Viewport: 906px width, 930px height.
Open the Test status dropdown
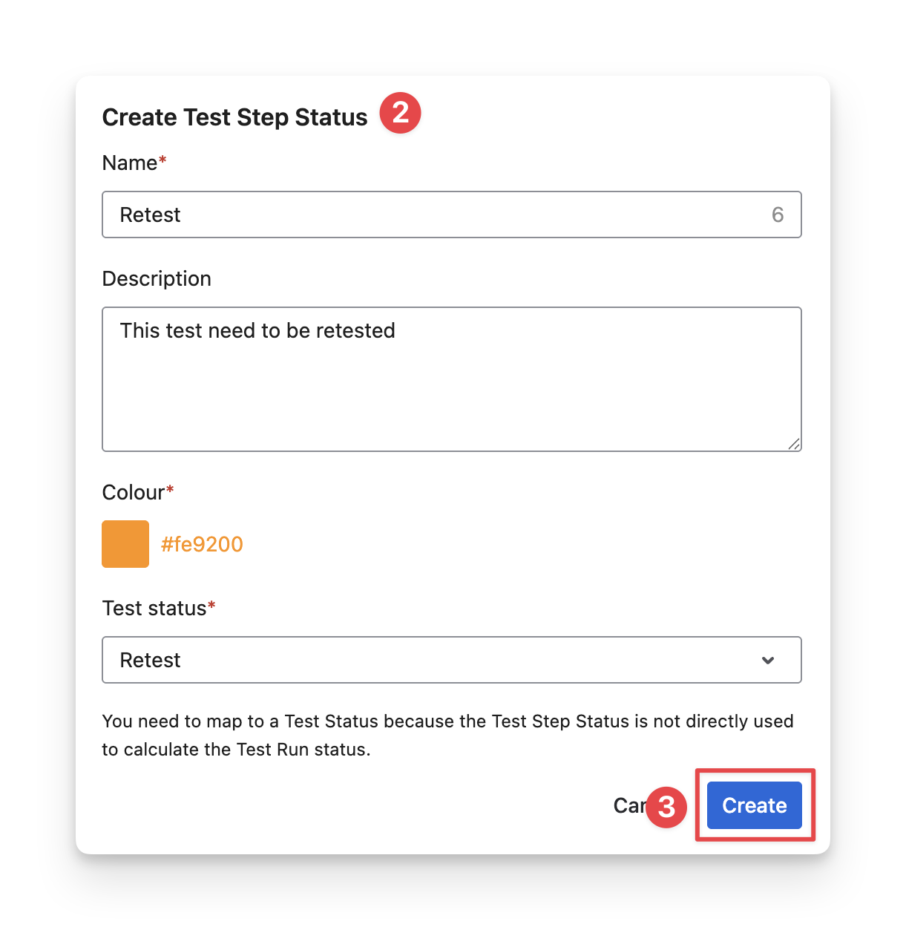point(438,660)
